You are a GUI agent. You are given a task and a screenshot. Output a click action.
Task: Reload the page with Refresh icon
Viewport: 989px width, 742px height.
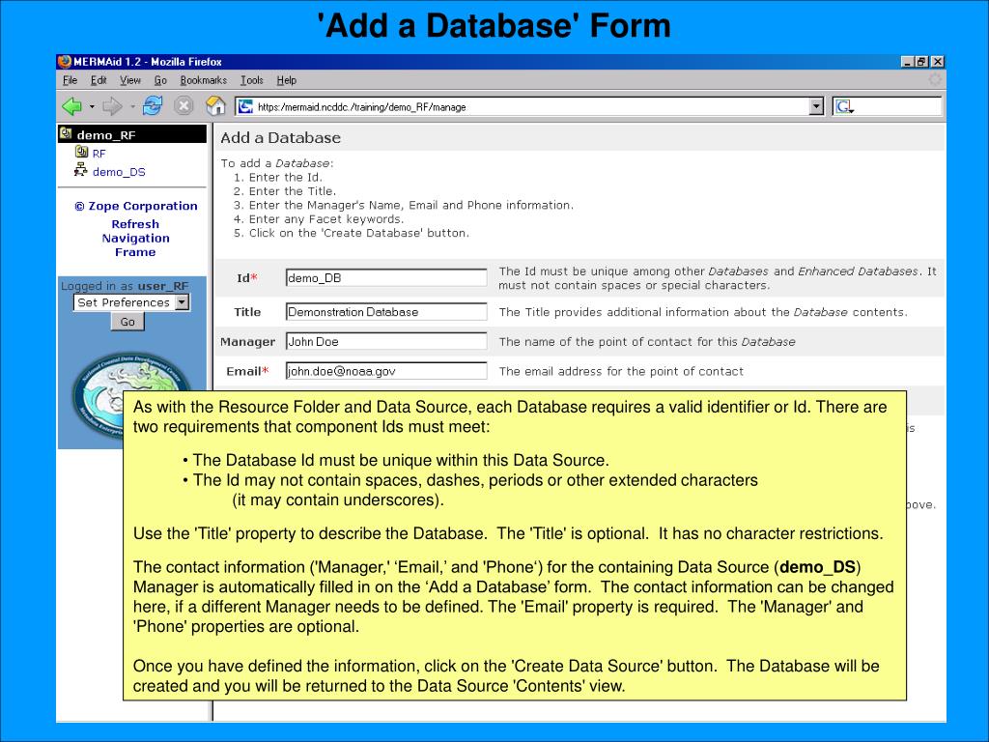point(152,105)
